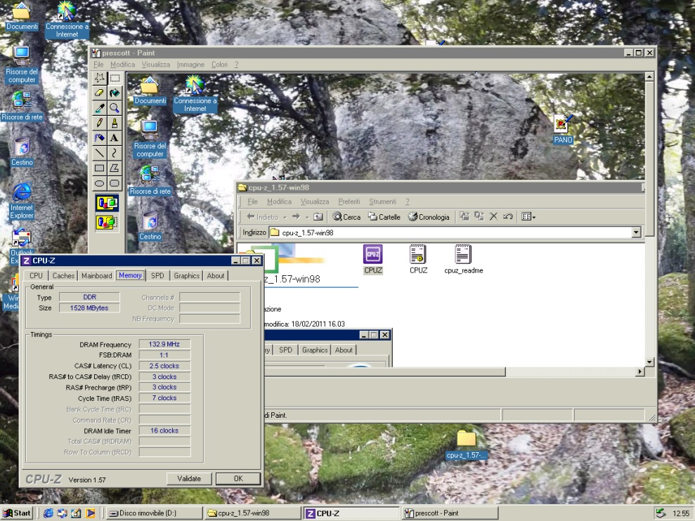The height and width of the screenshot is (521, 695).
Task: Click the system tray network icon
Action: click(x=661, y=513)
